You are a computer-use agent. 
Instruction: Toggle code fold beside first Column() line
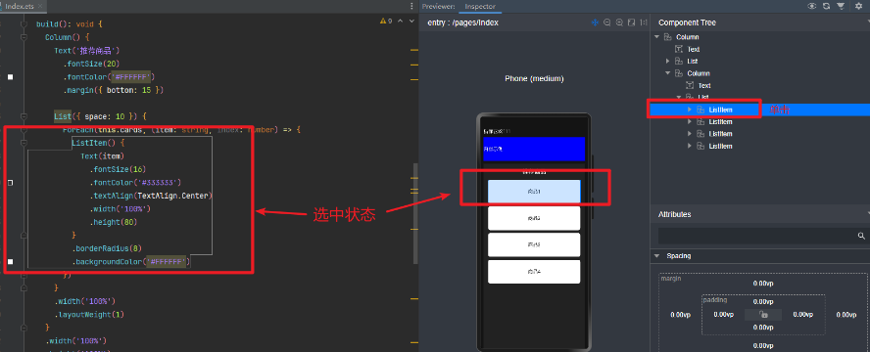coord(24,37)
